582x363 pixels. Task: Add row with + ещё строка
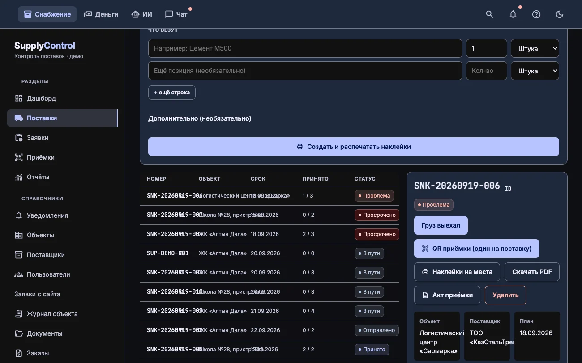[172, 93]
